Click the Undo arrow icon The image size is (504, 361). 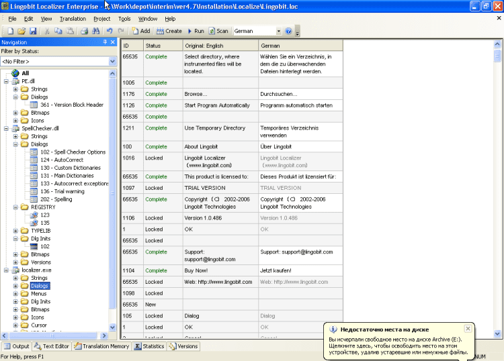(x=110, y=31)
